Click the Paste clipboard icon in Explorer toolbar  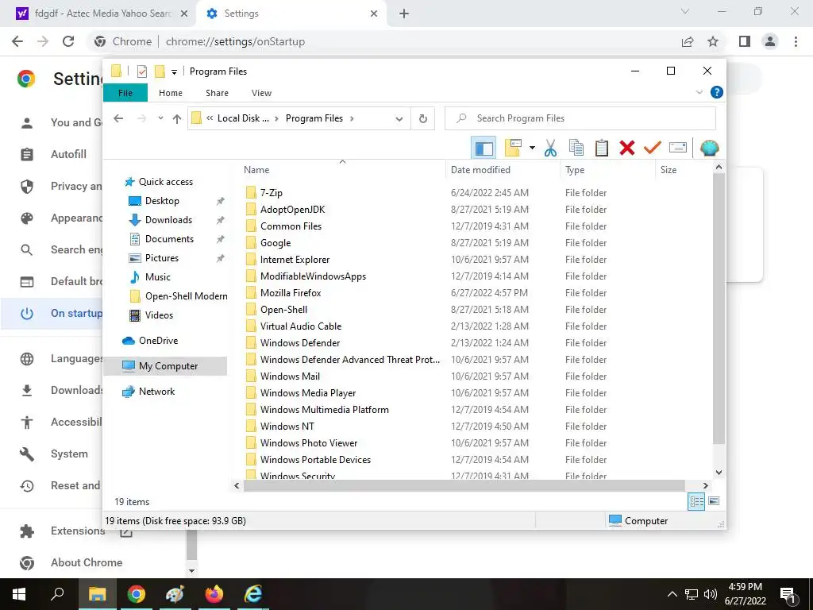click(x=602, y=149)
